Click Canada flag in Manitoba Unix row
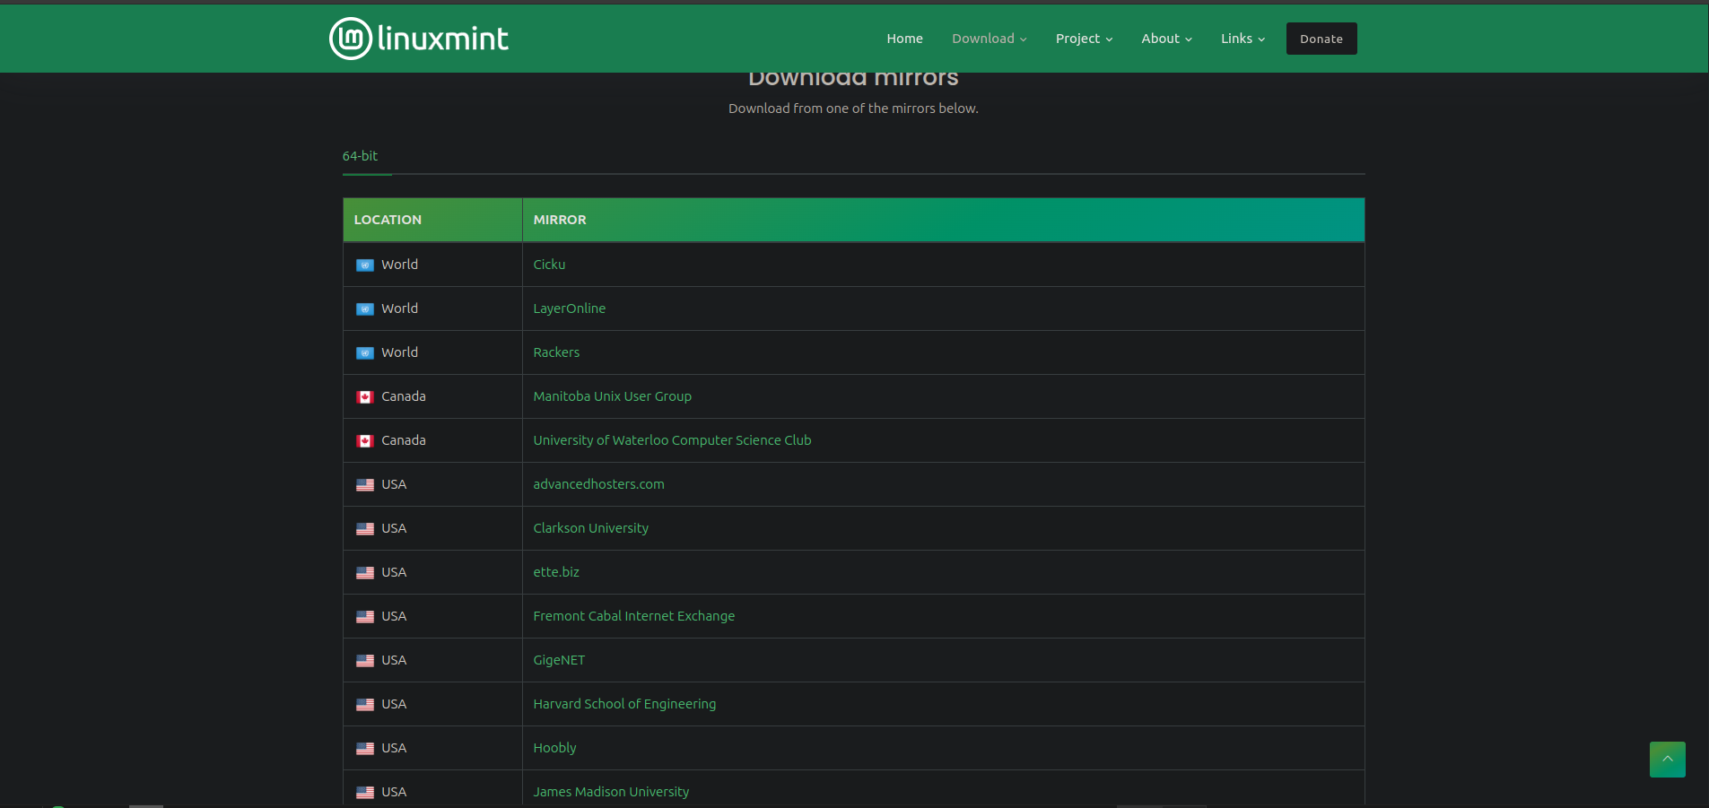This screenshot has width=1709, height=808. [x=365, y=397]
